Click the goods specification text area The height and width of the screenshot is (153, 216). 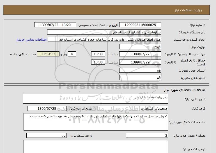96,122
